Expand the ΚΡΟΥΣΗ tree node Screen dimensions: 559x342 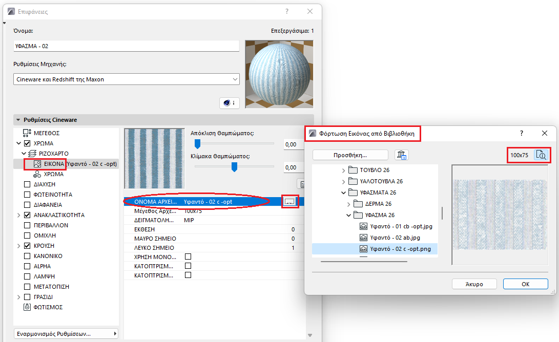click(18, 246)
